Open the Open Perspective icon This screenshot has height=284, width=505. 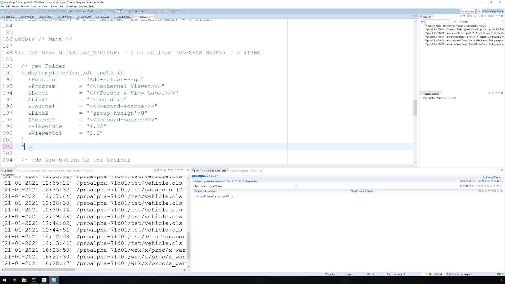479,11
